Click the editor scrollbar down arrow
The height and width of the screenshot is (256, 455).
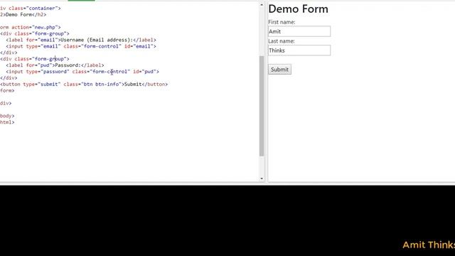tap(262, 178)
